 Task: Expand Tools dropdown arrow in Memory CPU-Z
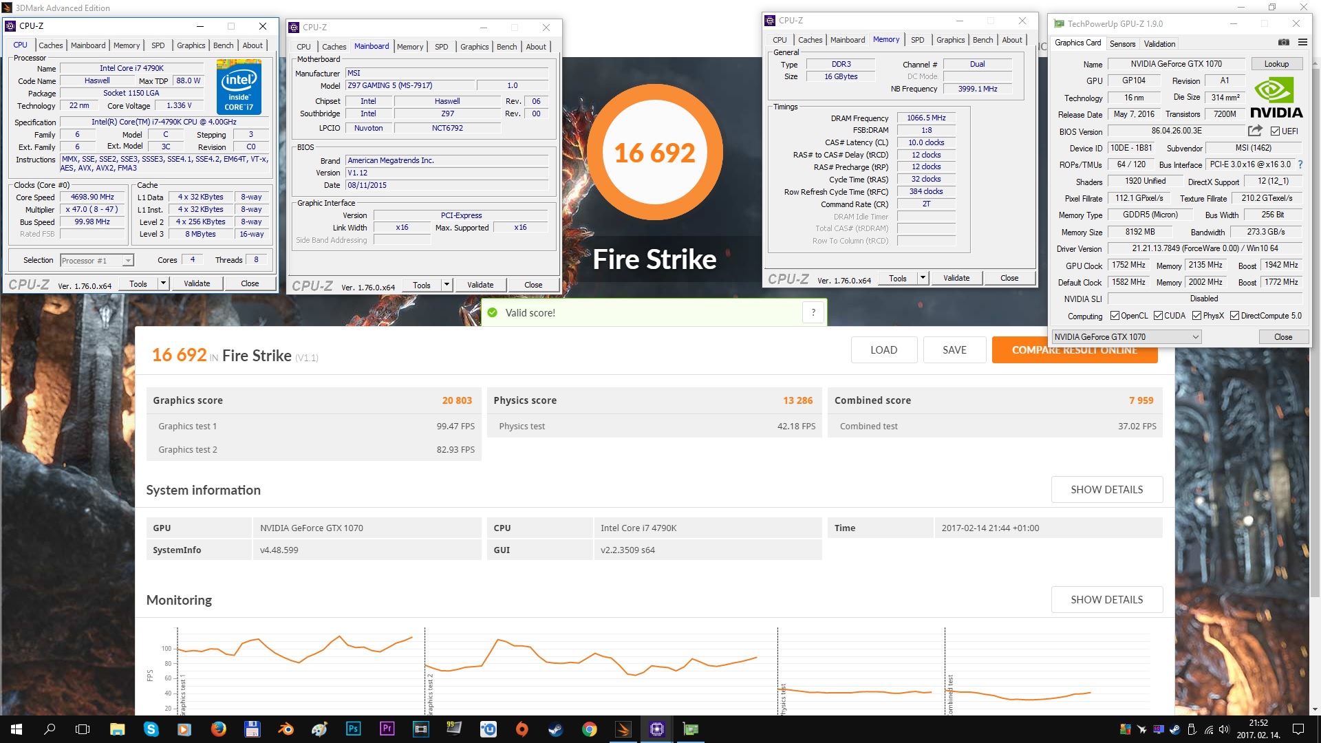point(923,279)
